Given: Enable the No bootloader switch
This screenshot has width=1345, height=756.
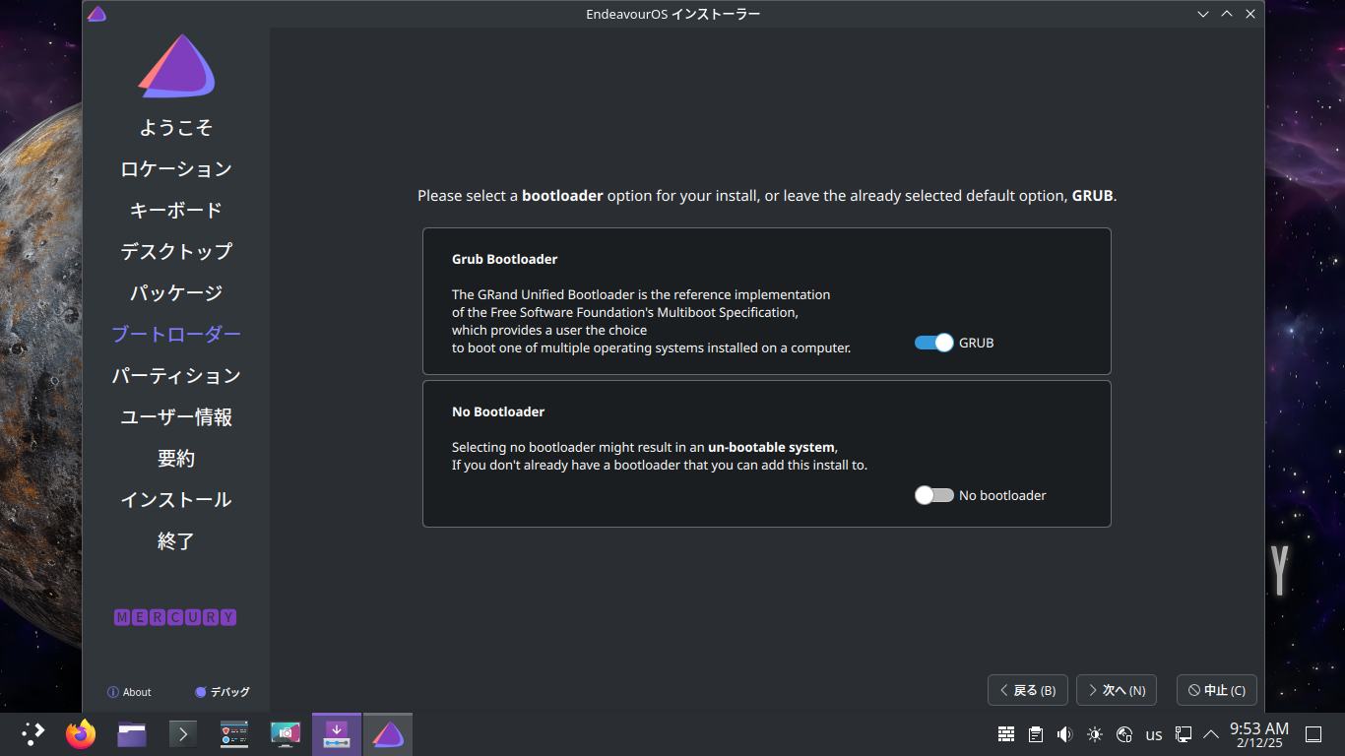Looking at the screenshot, I should pos(934,495).
